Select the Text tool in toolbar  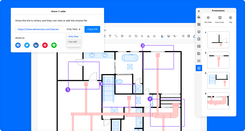click(110, 36)
